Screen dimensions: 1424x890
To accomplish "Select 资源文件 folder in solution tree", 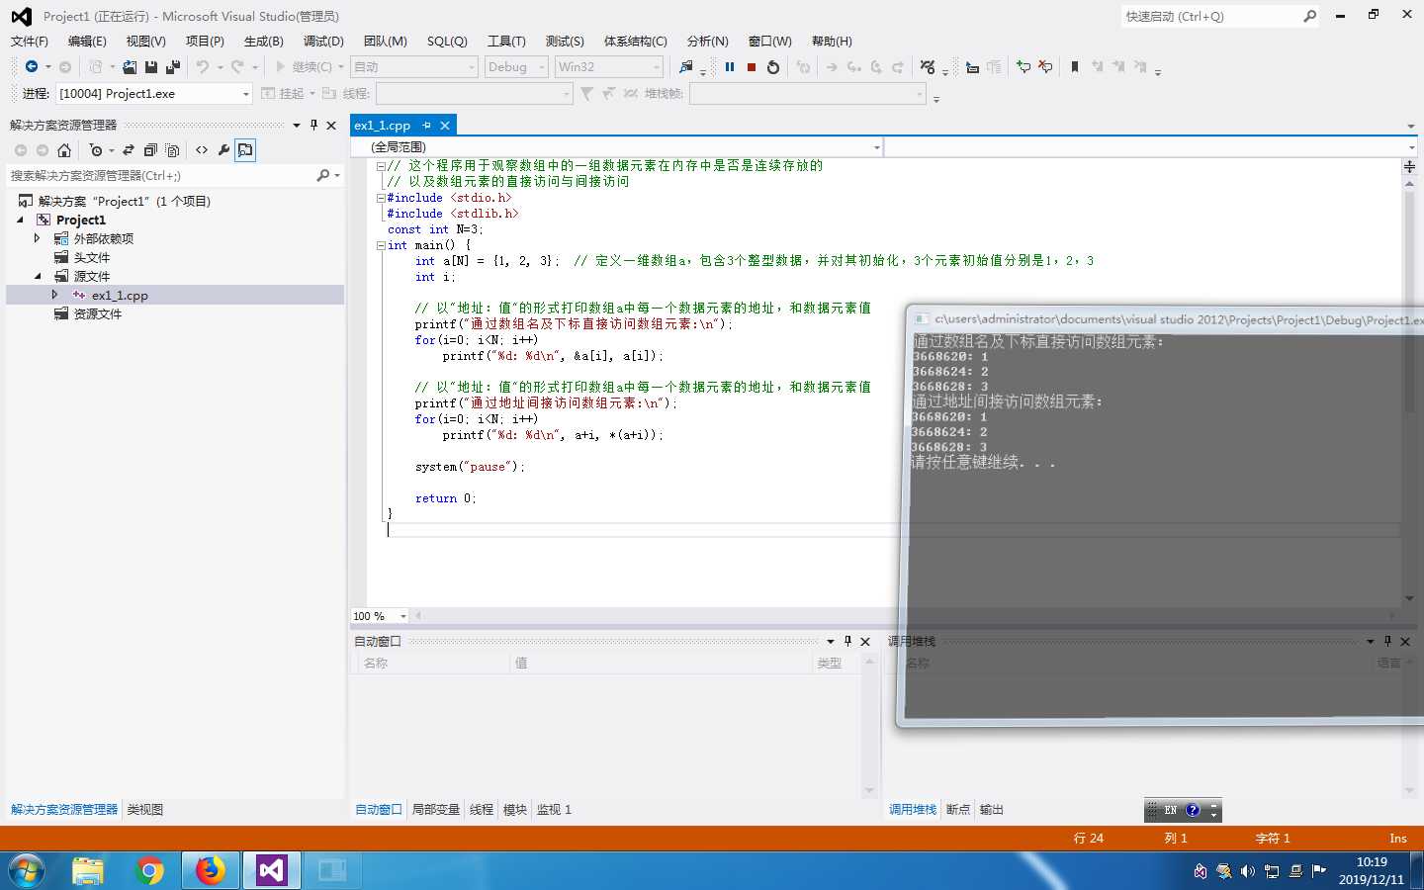I will click(98, 313).
